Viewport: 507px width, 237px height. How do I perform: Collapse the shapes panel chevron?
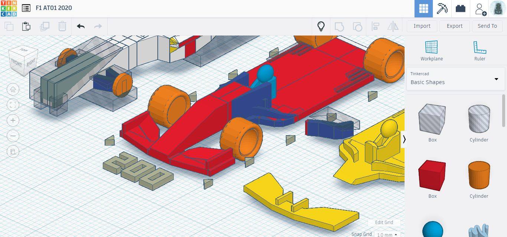(404, 139)
